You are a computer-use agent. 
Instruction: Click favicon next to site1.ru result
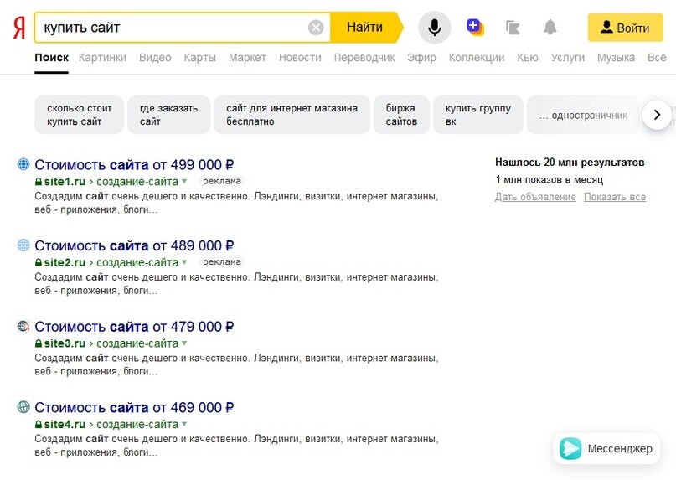click(23, 164)
